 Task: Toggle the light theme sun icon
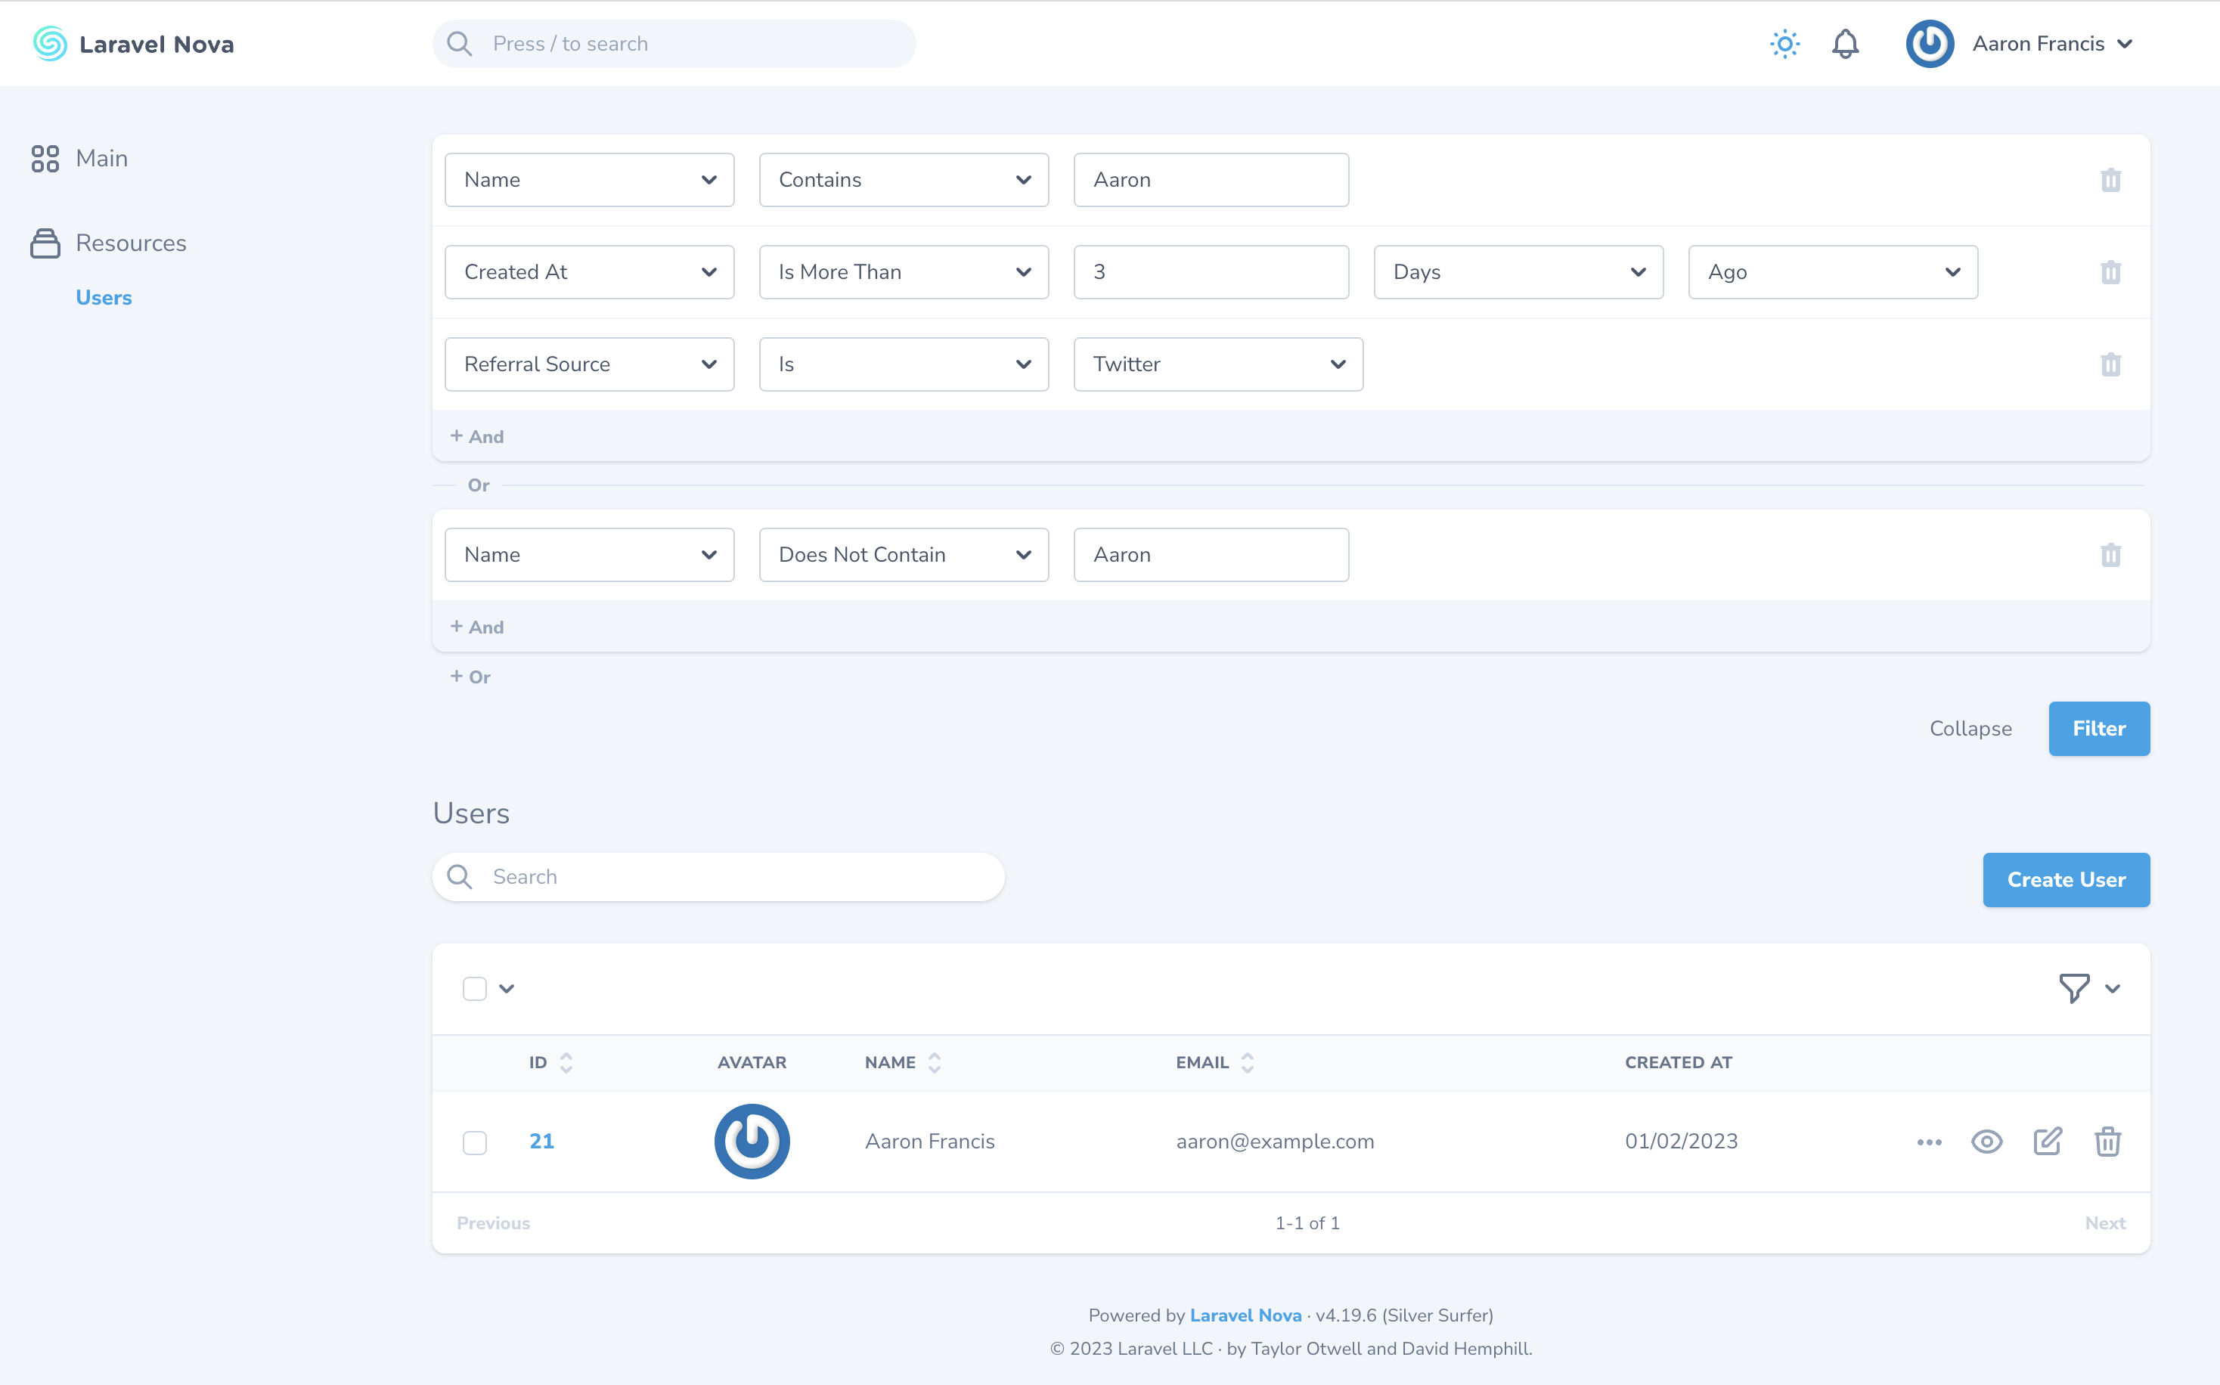(1784, 44)
